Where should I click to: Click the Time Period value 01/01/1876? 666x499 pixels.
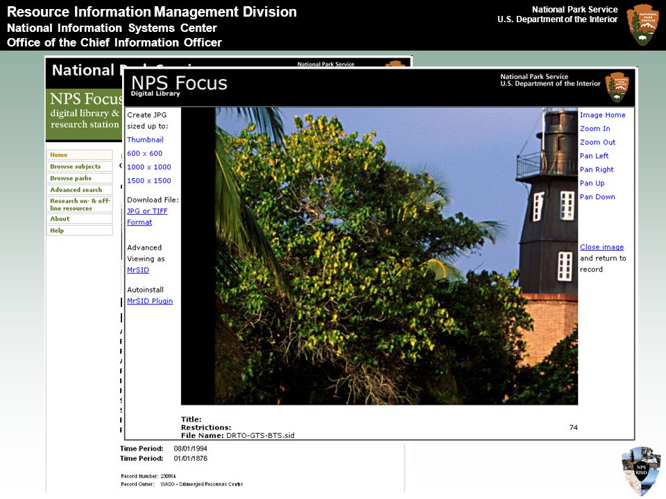(190, 458)
